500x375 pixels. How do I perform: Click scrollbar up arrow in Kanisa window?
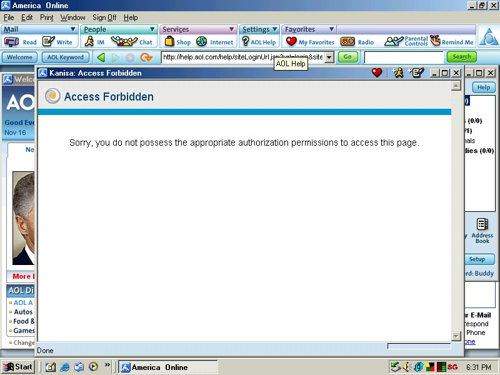click(x=456, y=86)
